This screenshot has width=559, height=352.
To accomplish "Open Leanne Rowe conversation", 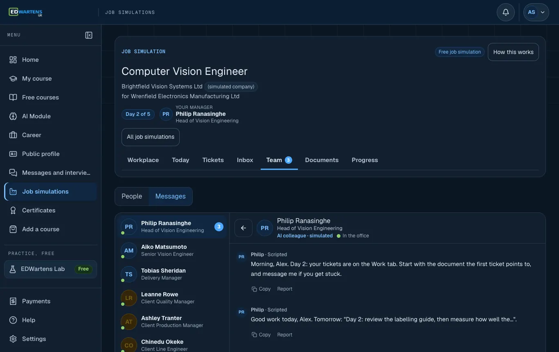I will (172, 298).
